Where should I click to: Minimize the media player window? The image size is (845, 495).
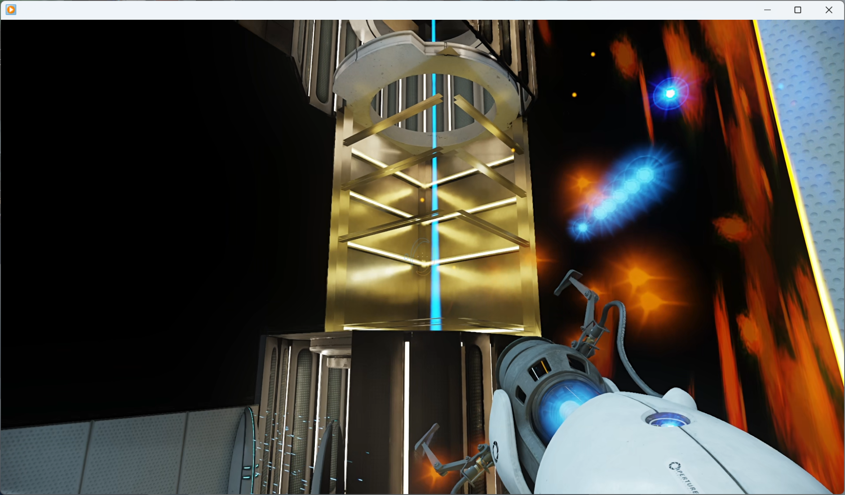(x=767, y=10)
